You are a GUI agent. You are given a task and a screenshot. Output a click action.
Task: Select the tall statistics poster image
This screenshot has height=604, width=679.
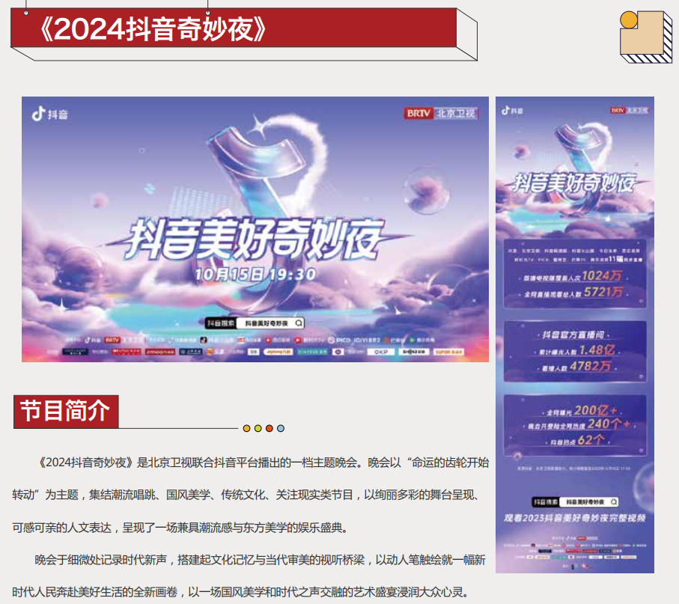575,335
